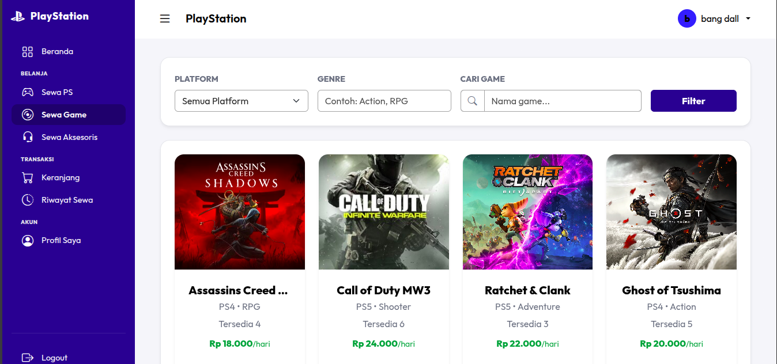The width and height of the screenshot is (777, 364).
Task: Click the magnifier icon beside Nama game
Action: click(473, 101)
